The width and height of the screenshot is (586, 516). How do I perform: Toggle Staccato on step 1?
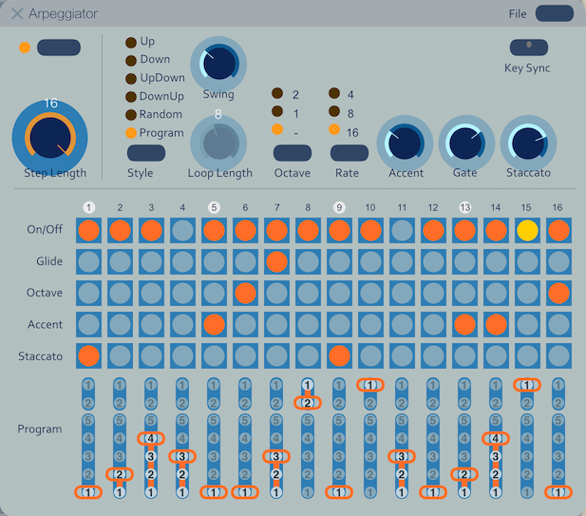[88, 355]
